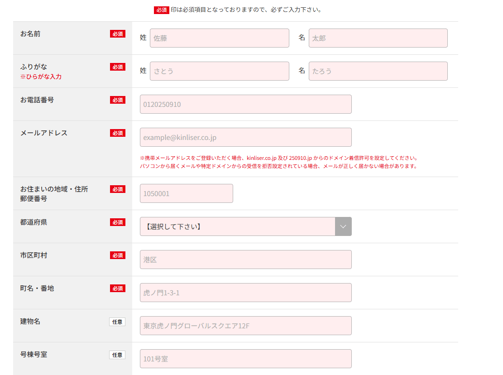Click the 必須 badge beside メールアドレス

pyautogui.click(x=117, y=133)
